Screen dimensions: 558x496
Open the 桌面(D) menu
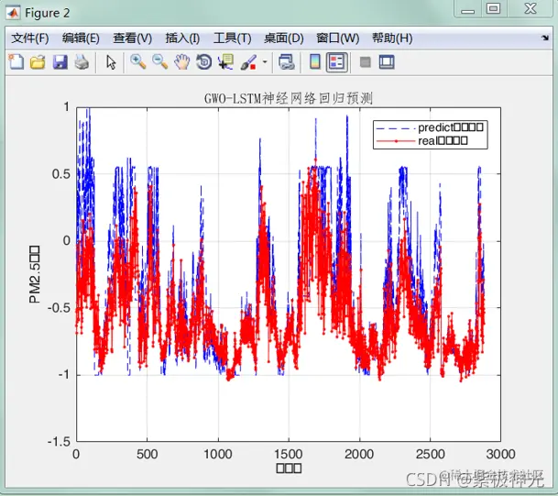point(284,39)
